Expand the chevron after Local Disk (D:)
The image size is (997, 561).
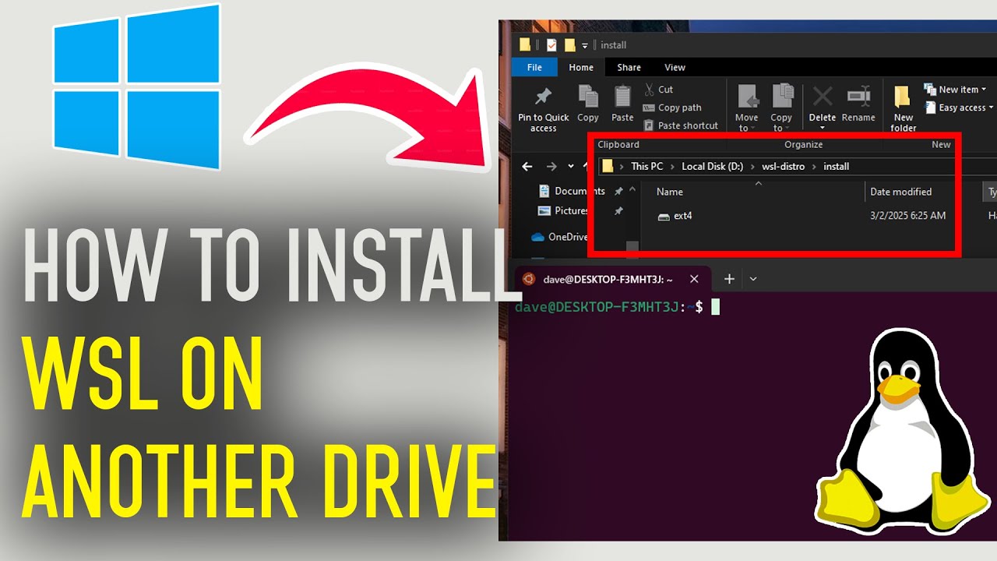pos(752,166)
